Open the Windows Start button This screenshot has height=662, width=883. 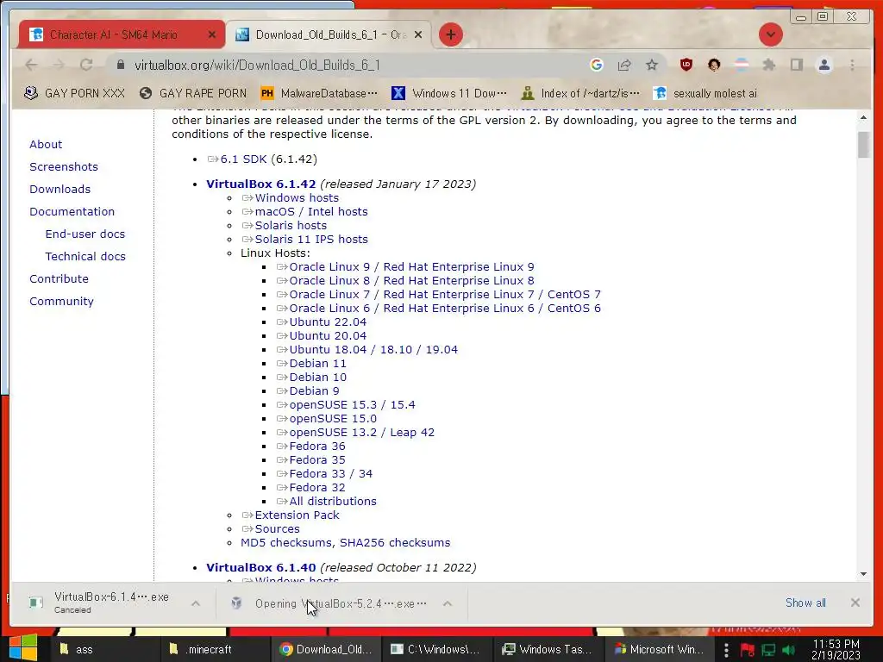click(x=23, y=648)
